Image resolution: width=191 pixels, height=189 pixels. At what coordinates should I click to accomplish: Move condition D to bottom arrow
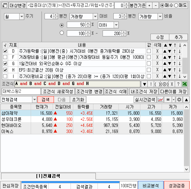point(180,51)
